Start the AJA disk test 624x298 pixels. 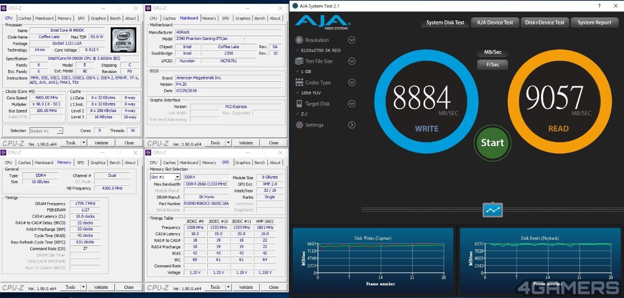(x=492, y=143)
